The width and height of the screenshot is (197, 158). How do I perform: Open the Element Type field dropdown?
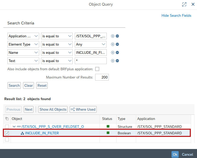point(36,45)
